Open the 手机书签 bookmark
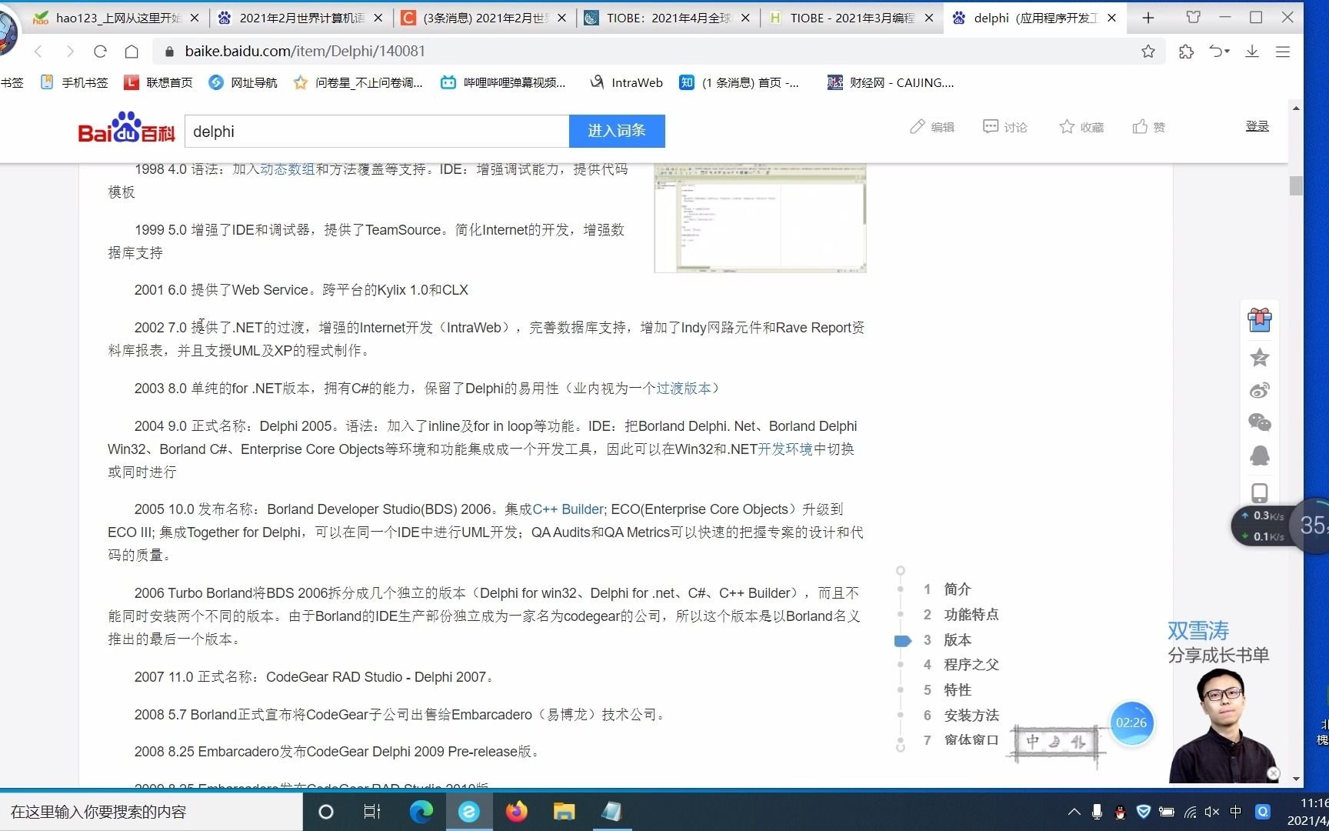1329x831 pixels. tap(75, 82)
